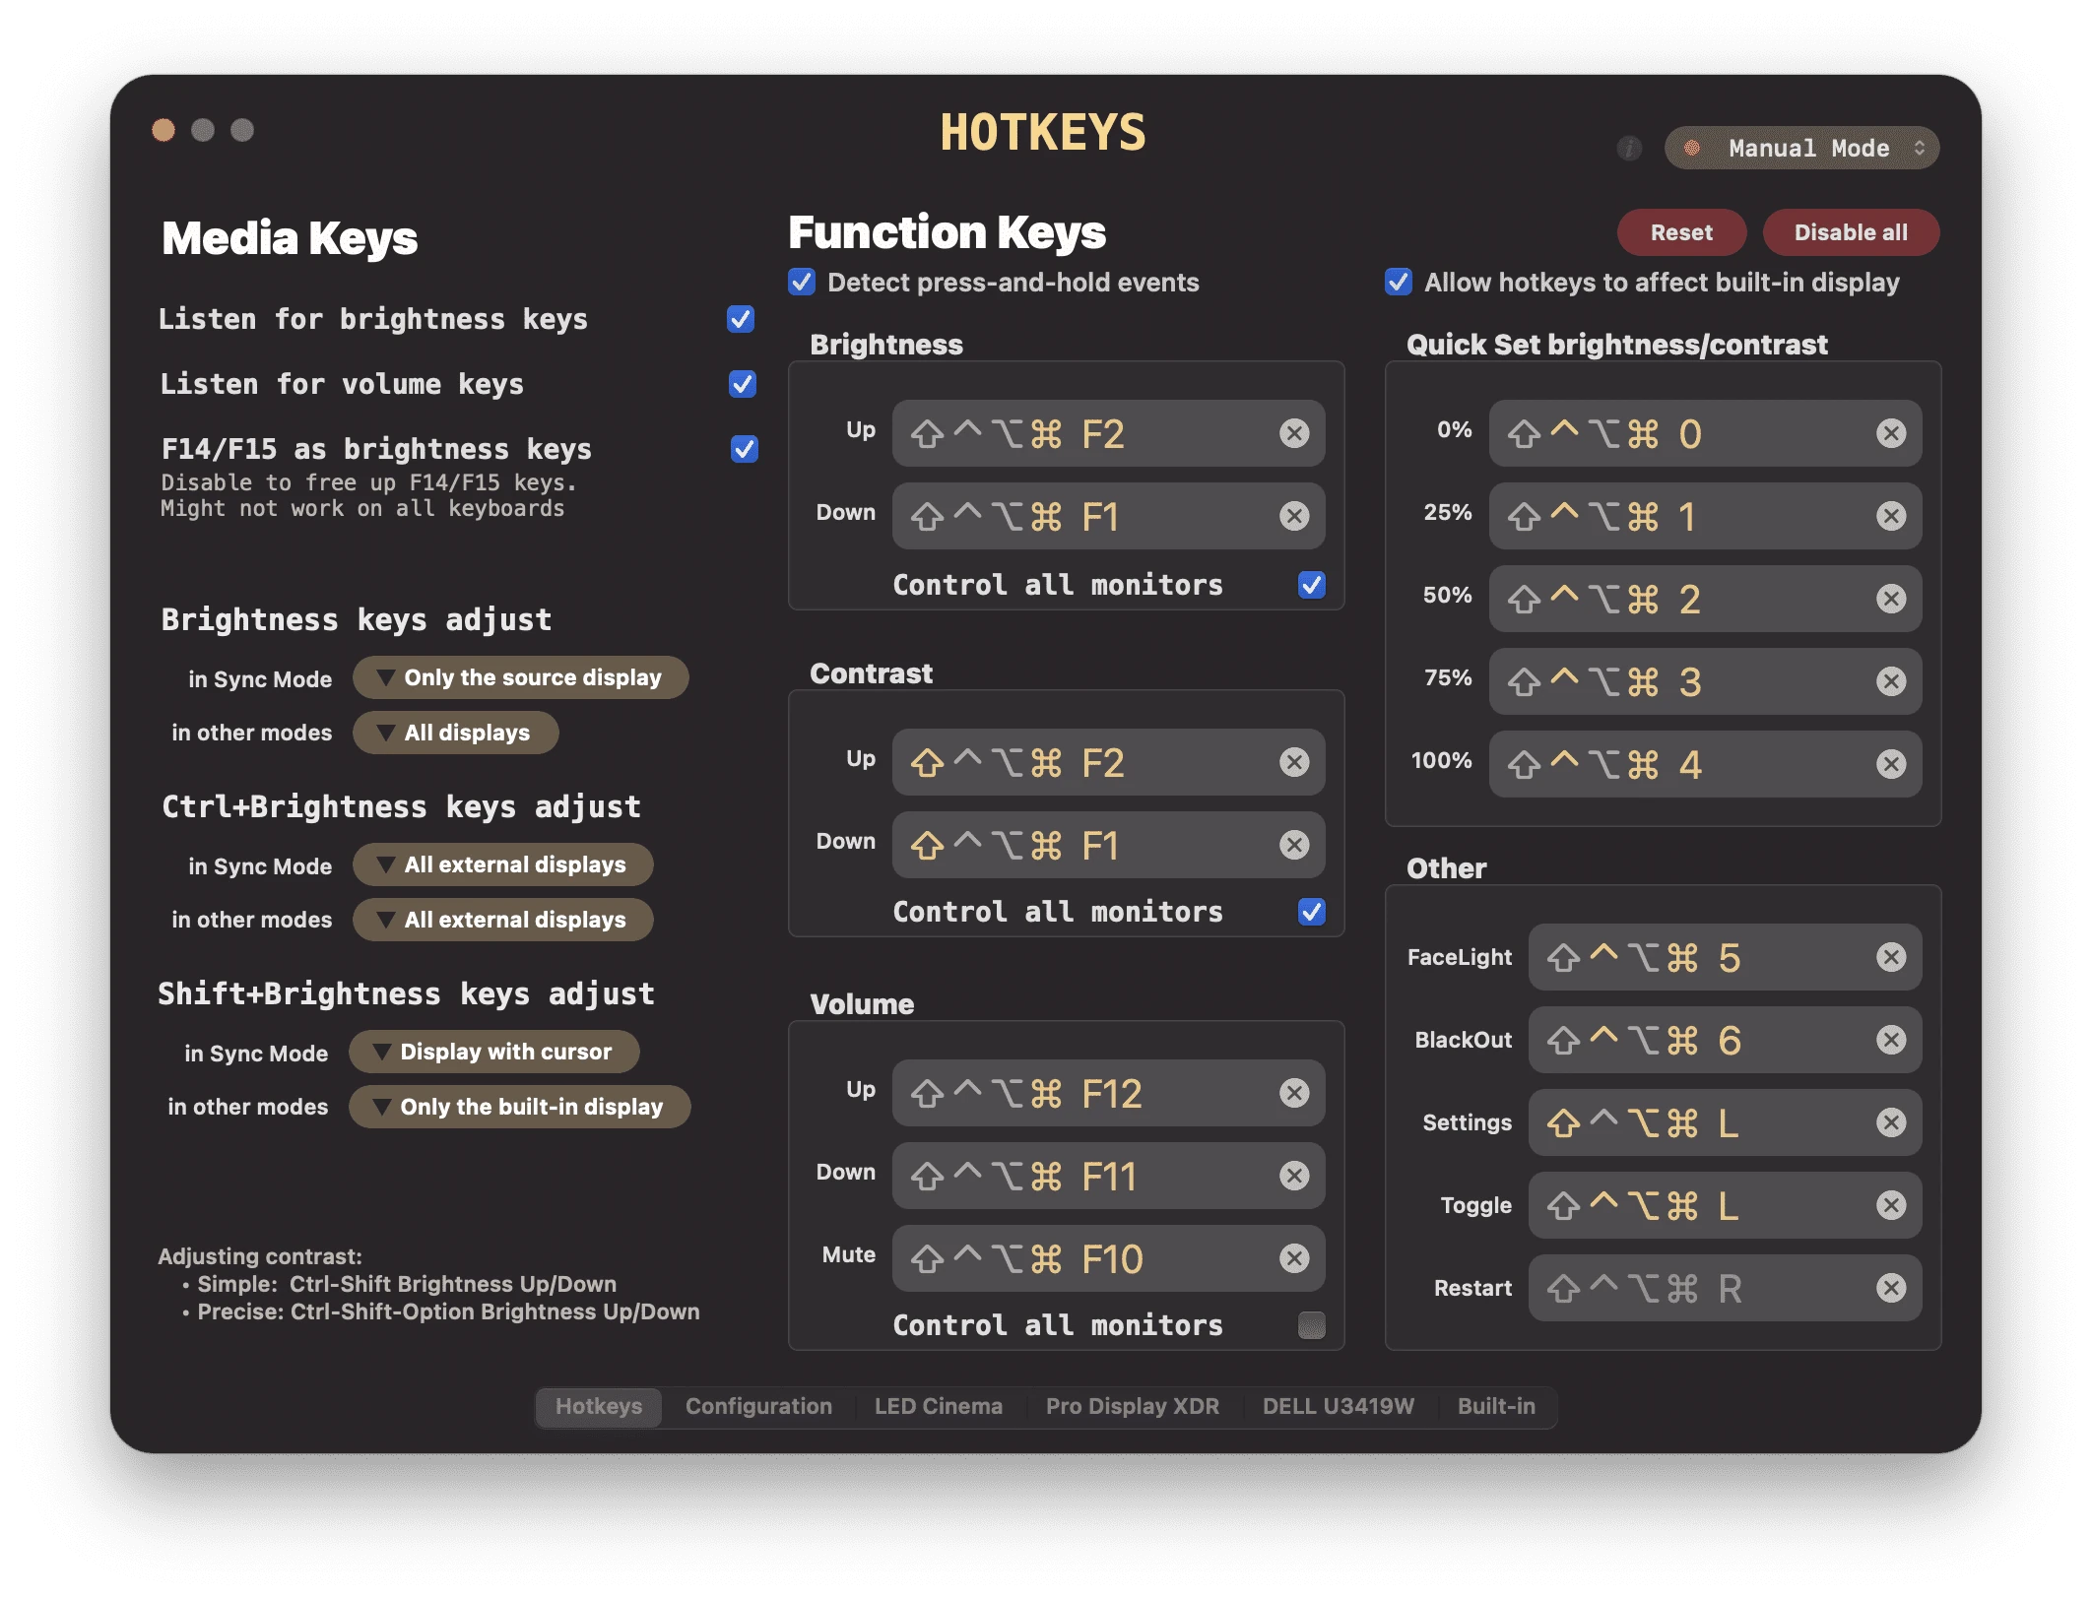Clear the Toggle hotkey
2092x1599 pixels.
click(1891, 1205)
